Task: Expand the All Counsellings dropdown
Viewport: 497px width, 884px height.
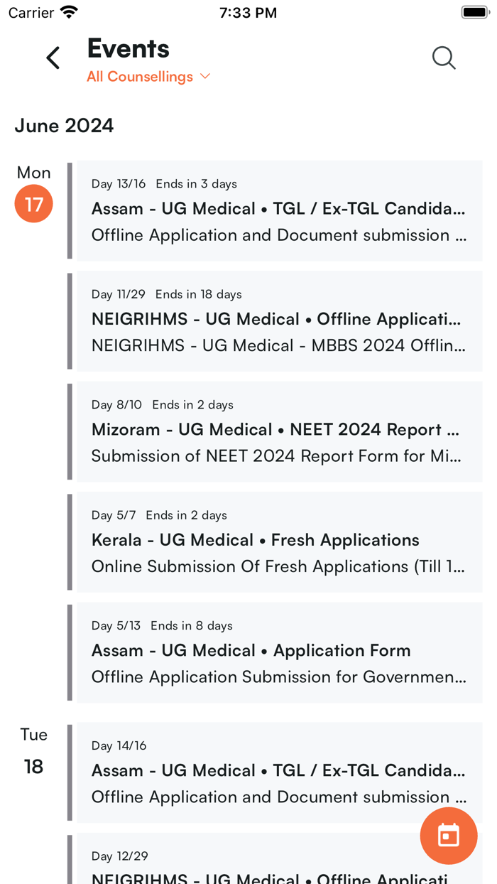Action: point(141,77)
